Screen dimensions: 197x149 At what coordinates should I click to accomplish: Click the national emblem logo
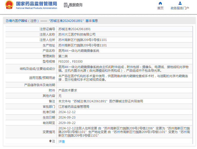[x=9, y=5]
